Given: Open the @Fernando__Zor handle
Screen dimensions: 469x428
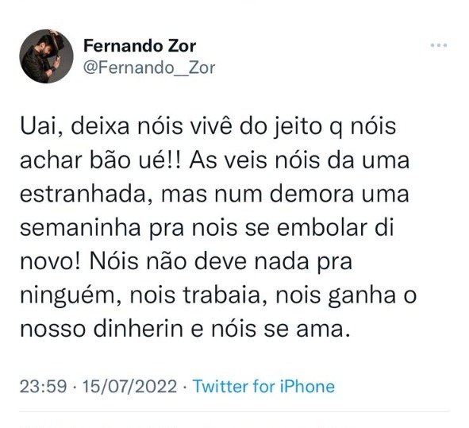Looking at the screenshot, I should (x=149, y=68).
